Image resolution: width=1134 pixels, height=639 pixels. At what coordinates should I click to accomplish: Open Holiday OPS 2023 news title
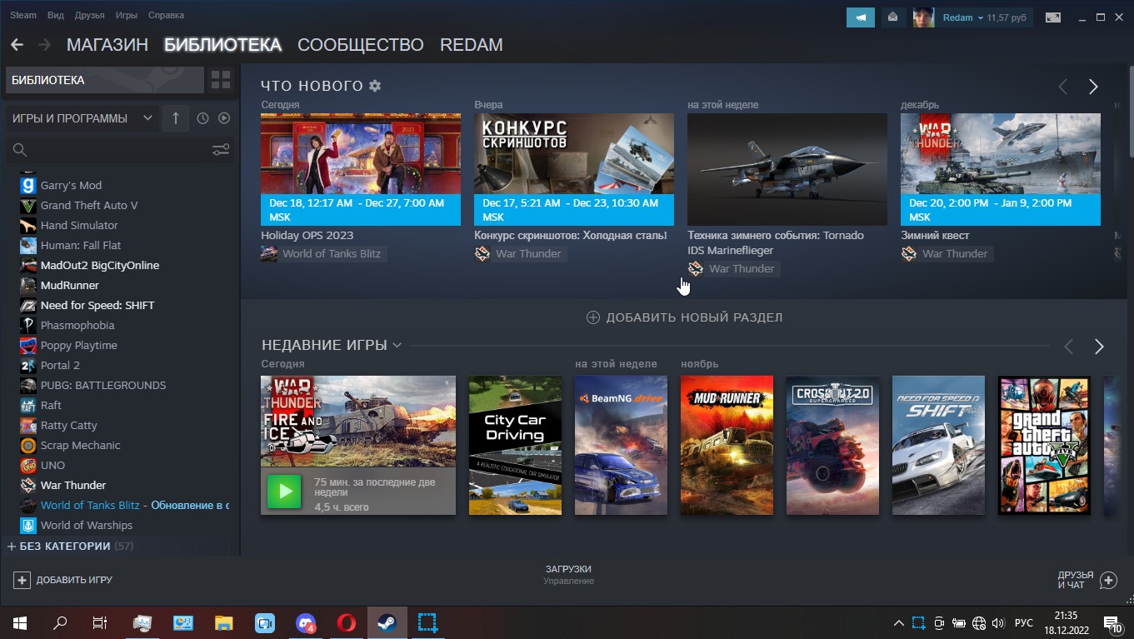point(307,235)
